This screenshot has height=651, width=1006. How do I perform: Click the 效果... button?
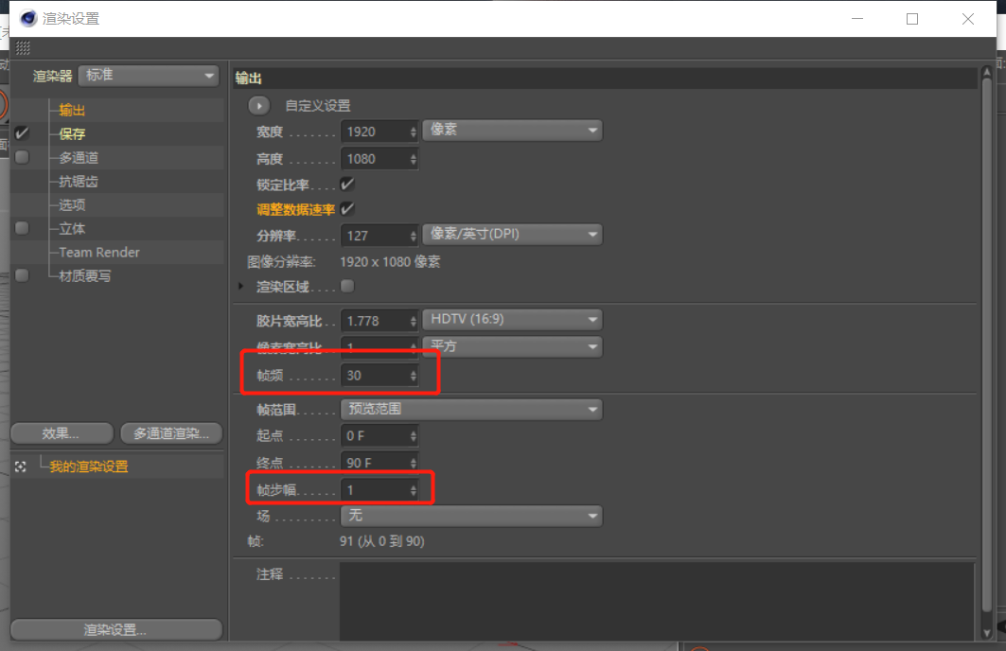62,432
